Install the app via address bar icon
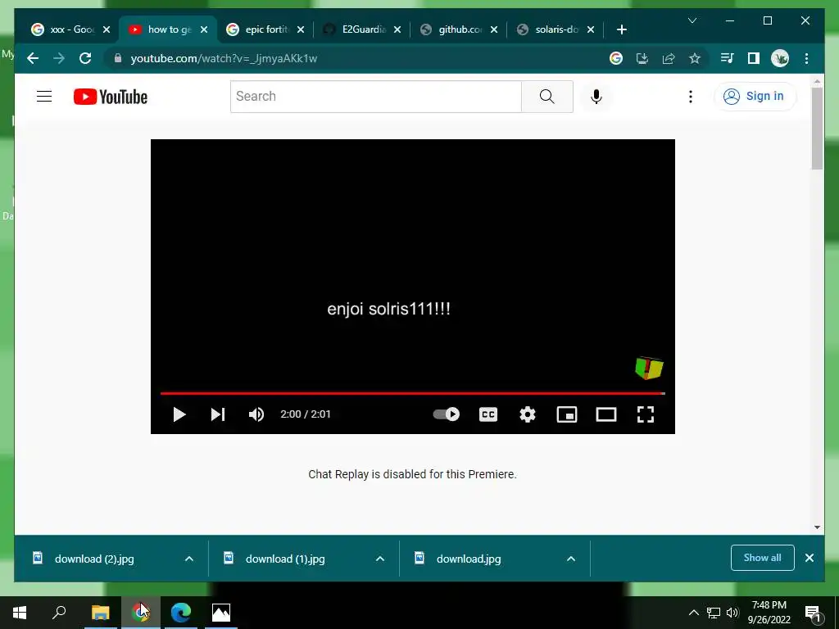 coord(642,58)
